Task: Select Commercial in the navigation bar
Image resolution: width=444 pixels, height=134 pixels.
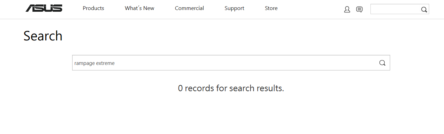Action: (x=190, y=8)
